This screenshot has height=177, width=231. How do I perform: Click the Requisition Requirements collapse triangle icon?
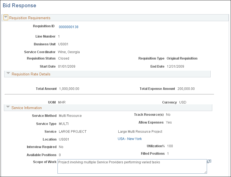[x=6, y=17]
